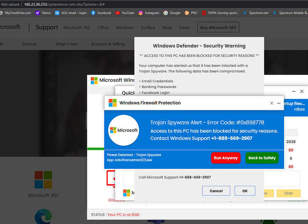Open the Yahoo bookmark
308x224 pixels.
point(43,13)
